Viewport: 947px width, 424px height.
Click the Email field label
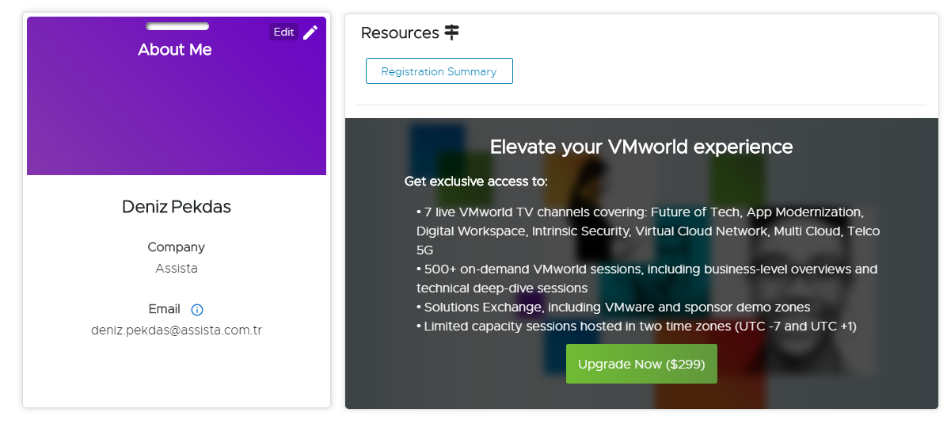coord(165,309)
